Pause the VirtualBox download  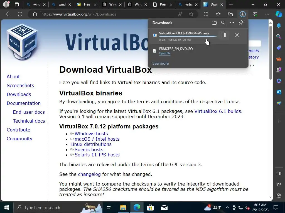click(224, 35)
